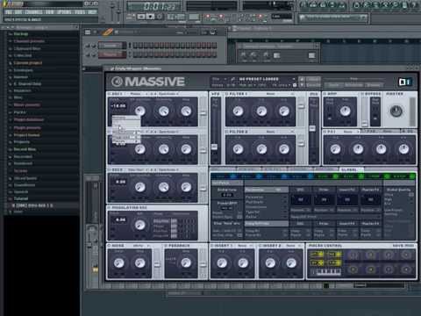Click the first step button of Sampler channel
Screen dimensions: 421x316
(135, 46)
